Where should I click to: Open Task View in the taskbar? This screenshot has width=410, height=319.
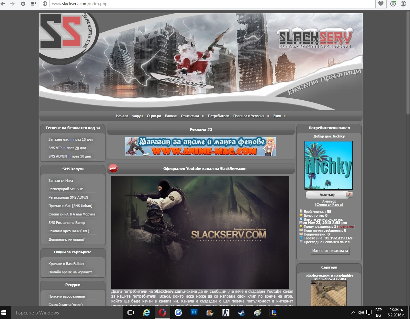pyautogui.click(x=130, y=313)
